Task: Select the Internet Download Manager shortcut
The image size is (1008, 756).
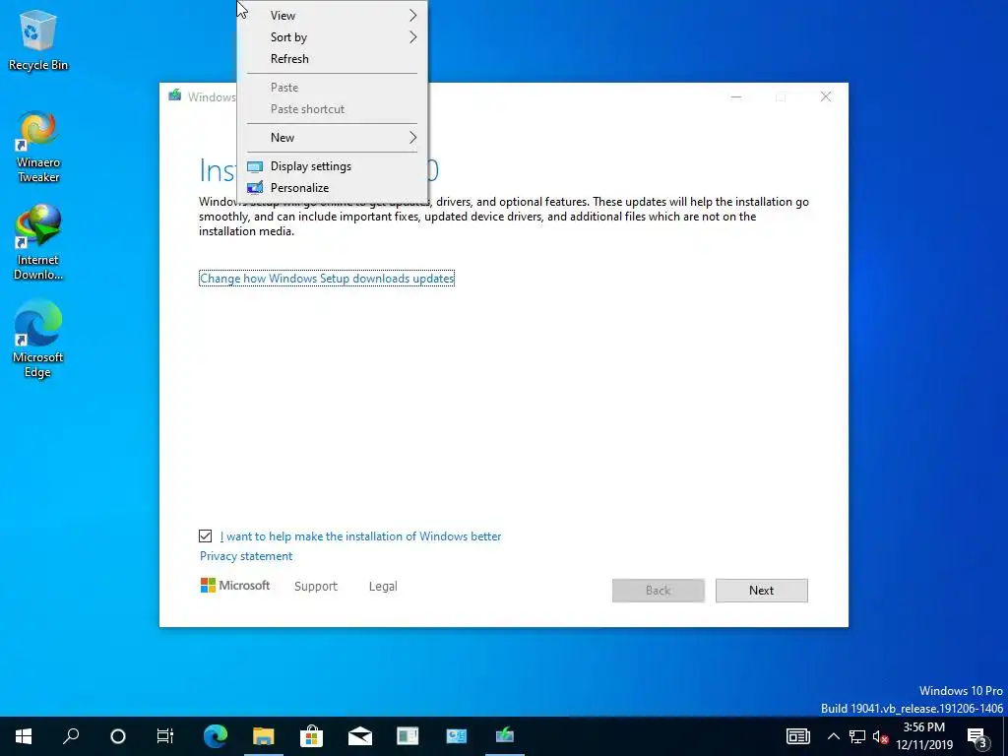Action: 38,243
